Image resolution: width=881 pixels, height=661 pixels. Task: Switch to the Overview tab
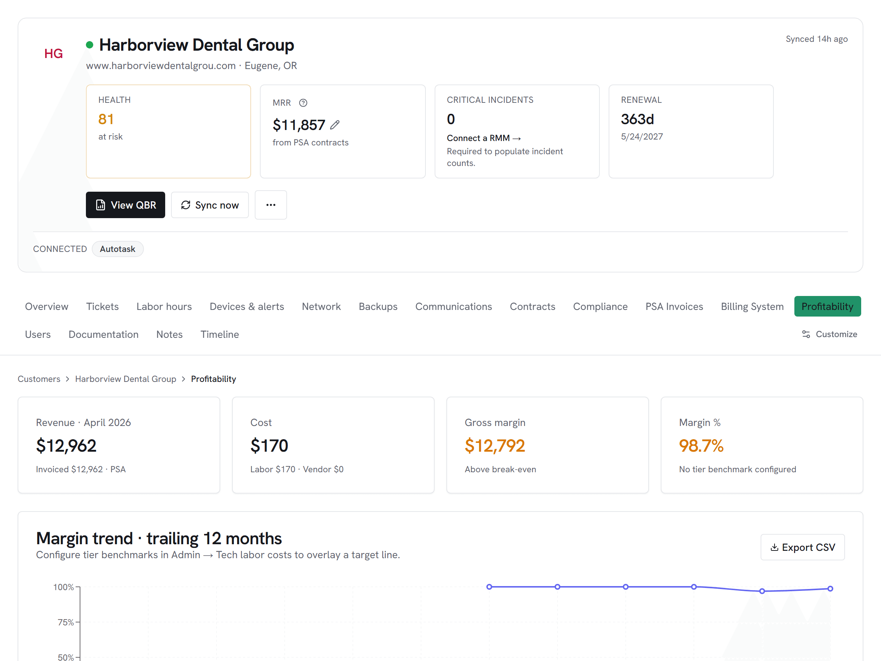tap(47, 306)
